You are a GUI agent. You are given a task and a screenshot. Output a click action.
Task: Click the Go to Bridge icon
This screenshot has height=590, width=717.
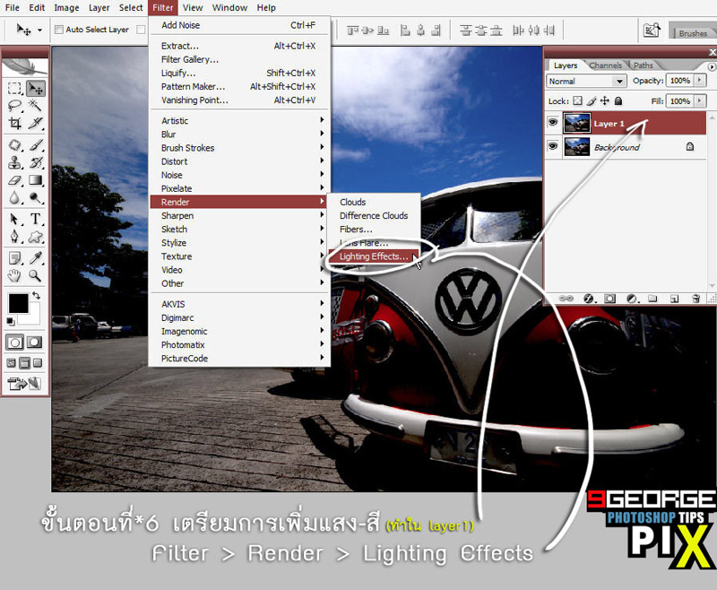pos(652,30)
